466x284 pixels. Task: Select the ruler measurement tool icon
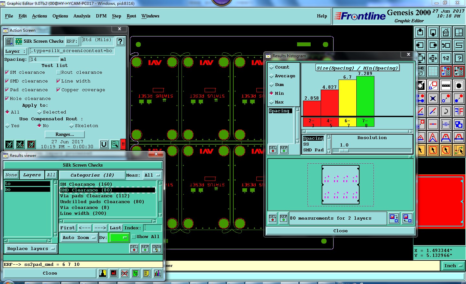pos(446,85)
